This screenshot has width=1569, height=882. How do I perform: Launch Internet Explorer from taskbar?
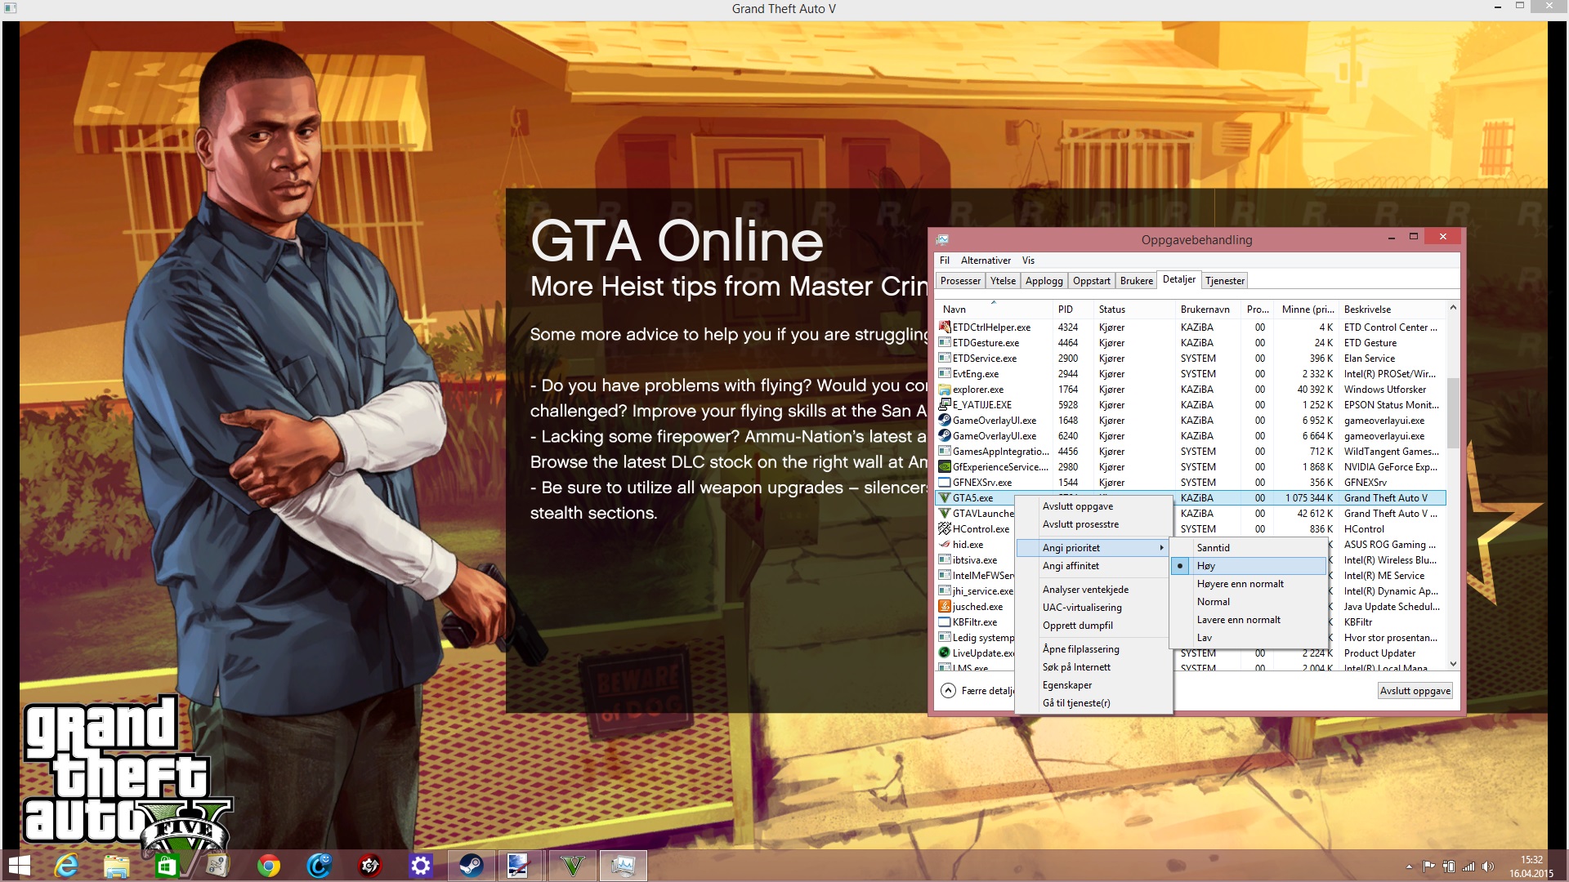coord(66,866)
